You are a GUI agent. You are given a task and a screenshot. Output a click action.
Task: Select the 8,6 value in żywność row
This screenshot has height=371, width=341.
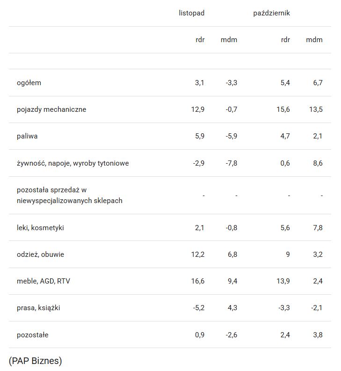click(x=318, y=163)
